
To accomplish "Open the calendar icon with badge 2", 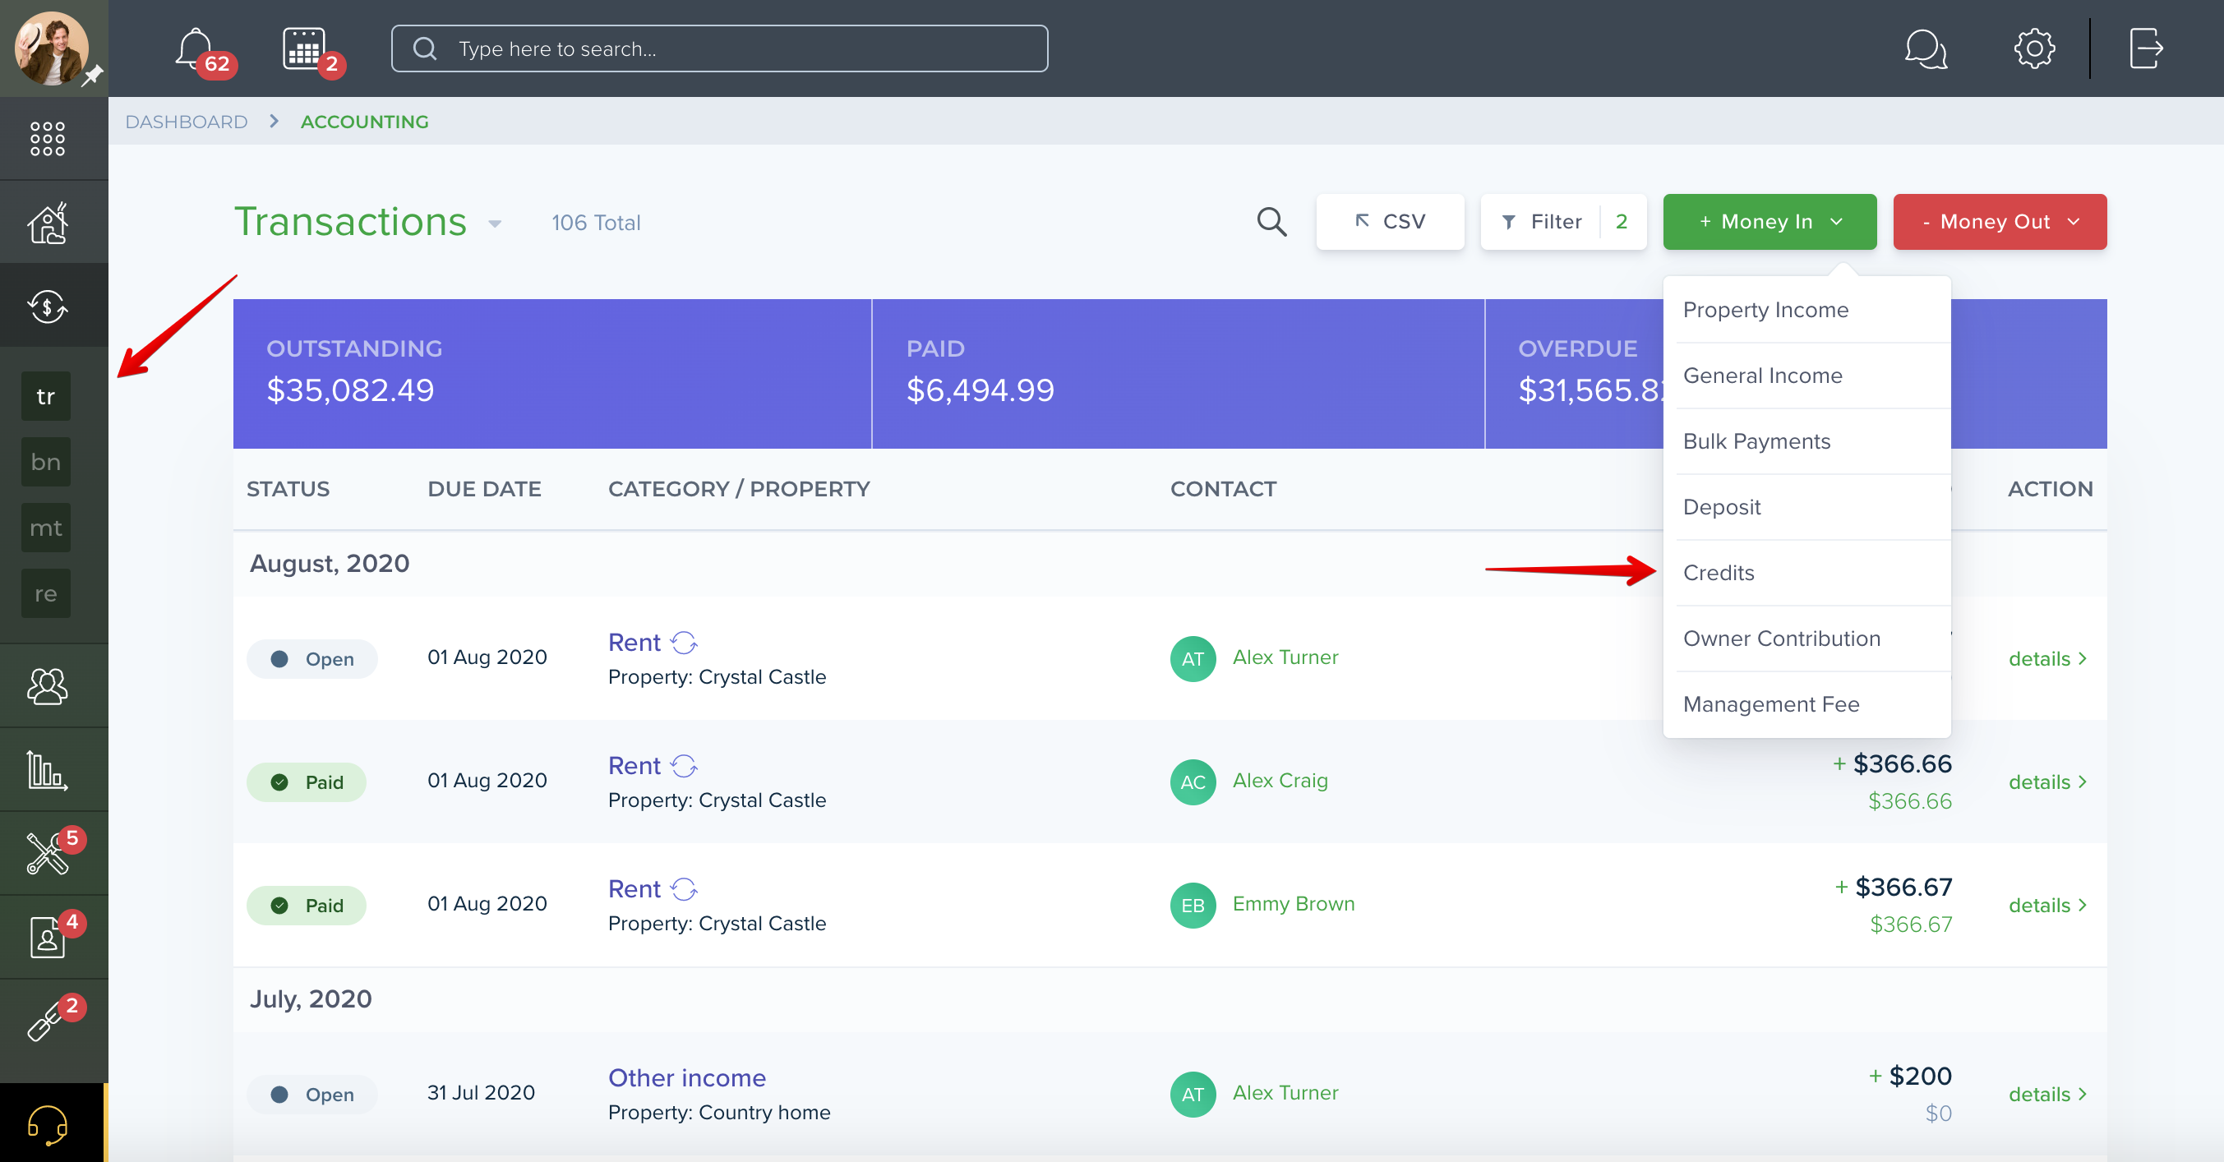I will click(x=305, y=48).
